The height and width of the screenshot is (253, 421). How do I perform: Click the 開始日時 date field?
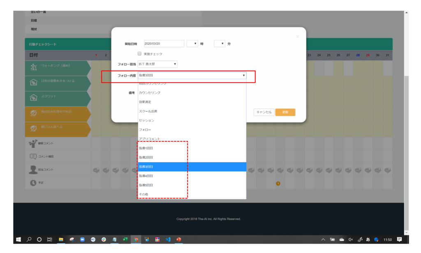[164, 44]
